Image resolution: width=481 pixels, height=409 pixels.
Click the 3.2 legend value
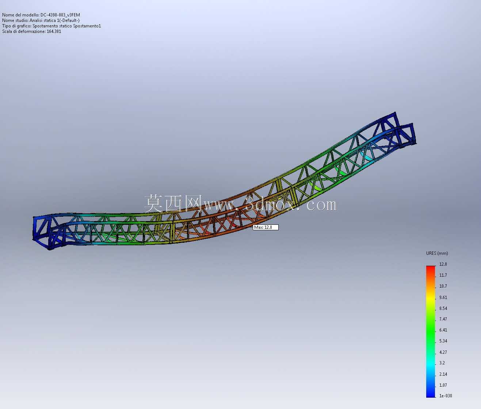(442, 363)
